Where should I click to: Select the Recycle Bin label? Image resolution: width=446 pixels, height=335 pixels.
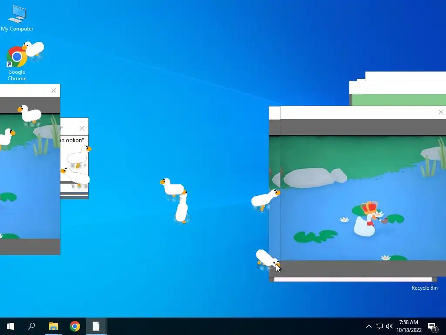click(424, 288)
